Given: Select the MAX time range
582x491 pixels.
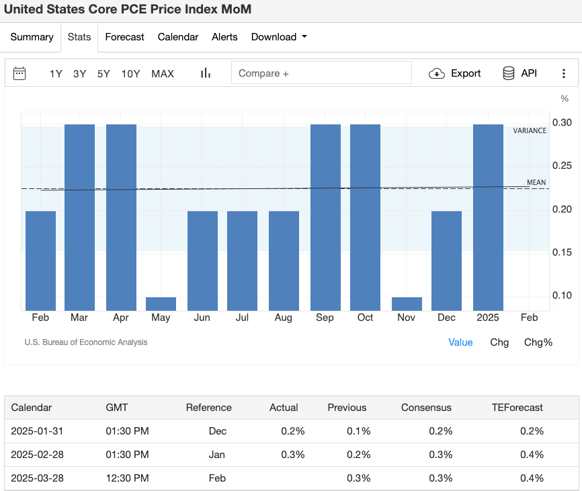Looking at the screenshot, I should [163, 74].
